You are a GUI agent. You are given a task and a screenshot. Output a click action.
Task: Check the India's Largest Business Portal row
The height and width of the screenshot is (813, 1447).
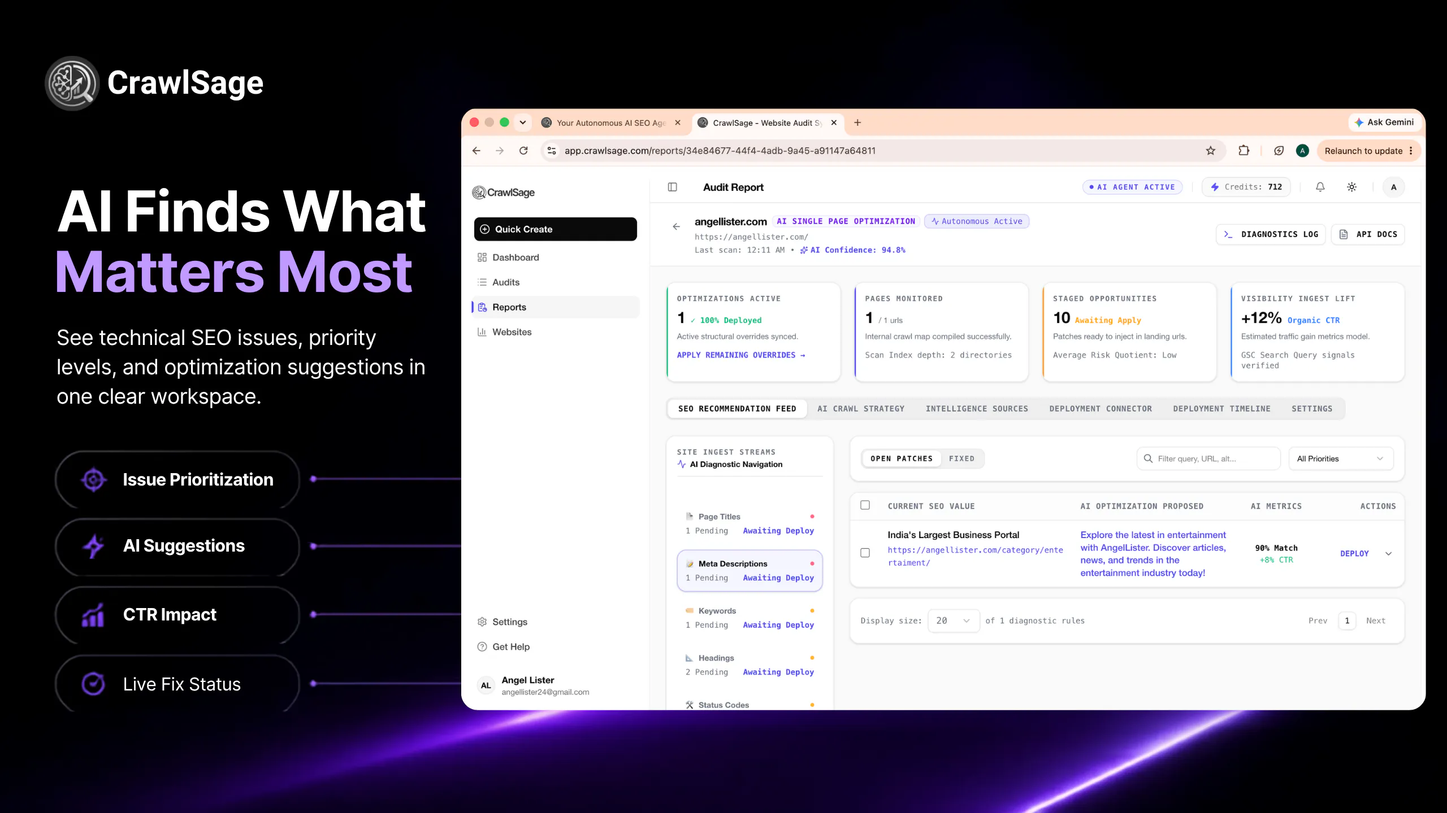pyautogui.click(x=865, y=553)
